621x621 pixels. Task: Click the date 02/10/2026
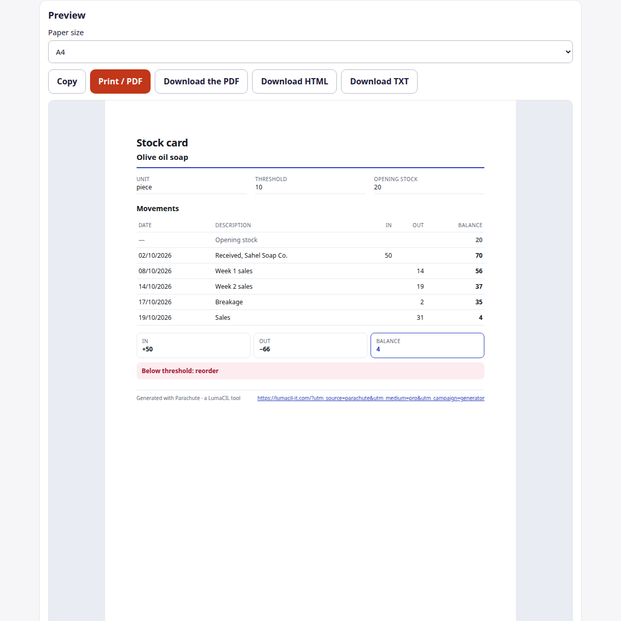(155, 256)
